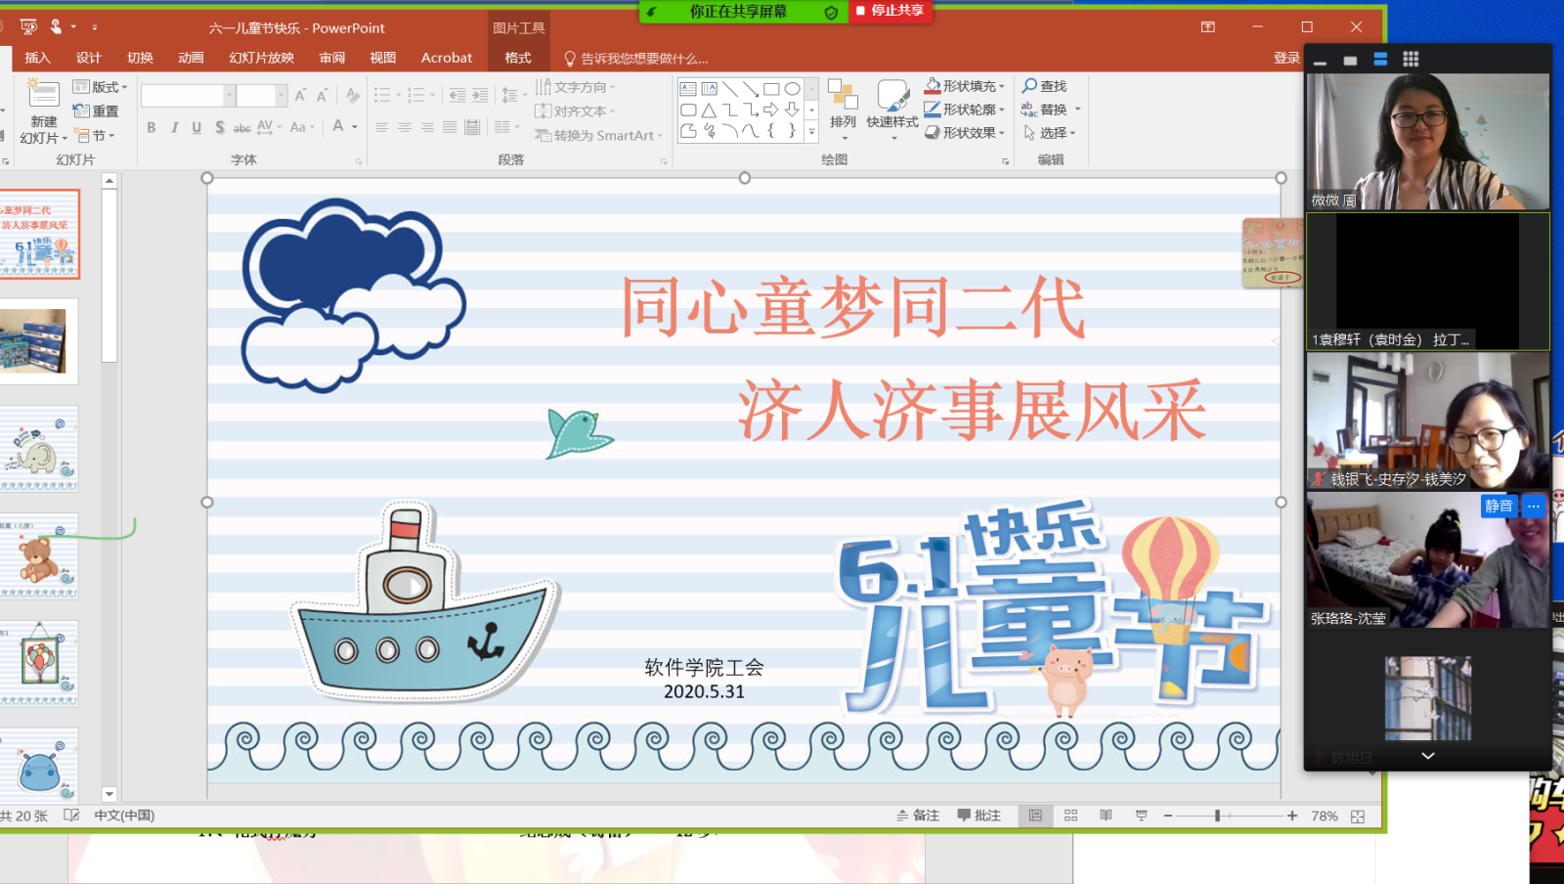
Task: Click the 新建幻灯片 new slide icon
Action: [43, 95]
